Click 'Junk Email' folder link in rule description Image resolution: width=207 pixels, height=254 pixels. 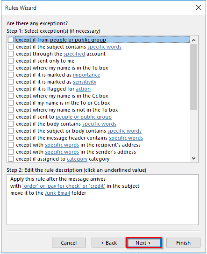(57, 193)
